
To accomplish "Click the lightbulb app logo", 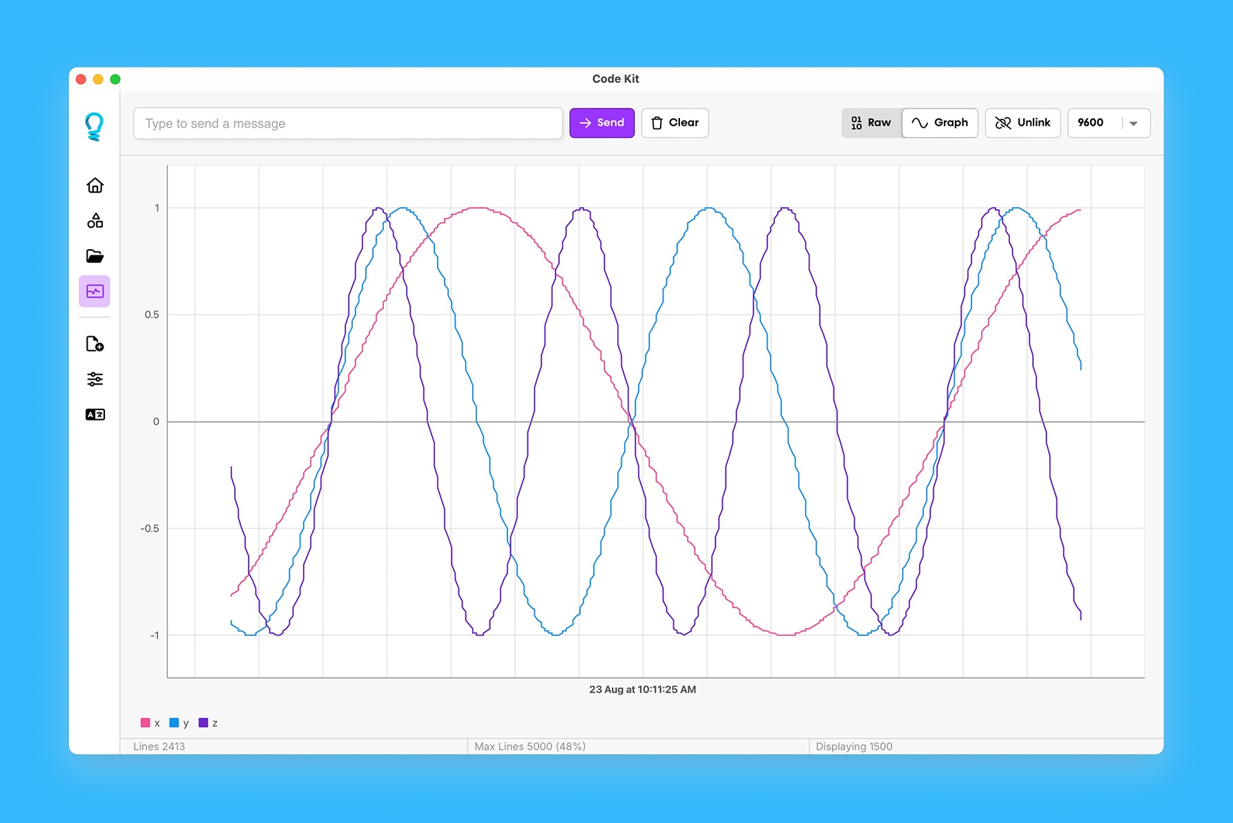I will click(95, 125).
